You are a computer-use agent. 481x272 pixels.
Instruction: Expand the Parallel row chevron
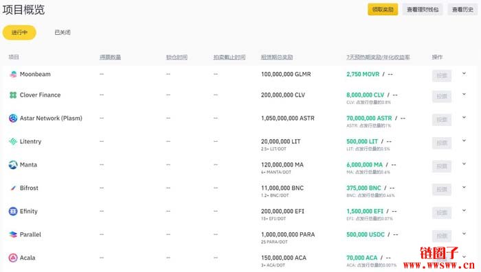click(x=464, y=234)
